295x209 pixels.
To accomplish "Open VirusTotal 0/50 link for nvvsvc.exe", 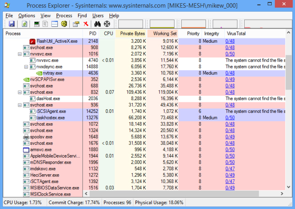I will 230,54.
